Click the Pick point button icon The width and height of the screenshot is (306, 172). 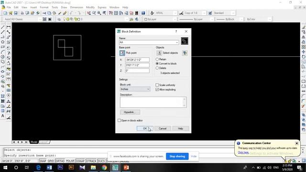click(122, 53)
